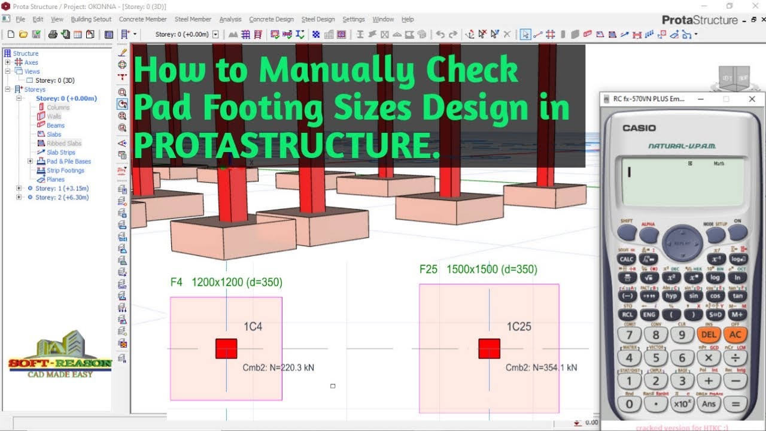Viewport: 766px width, 431px height.
Task: Click the first magnifier zoom icon
Action: click(x=123, y=92)
